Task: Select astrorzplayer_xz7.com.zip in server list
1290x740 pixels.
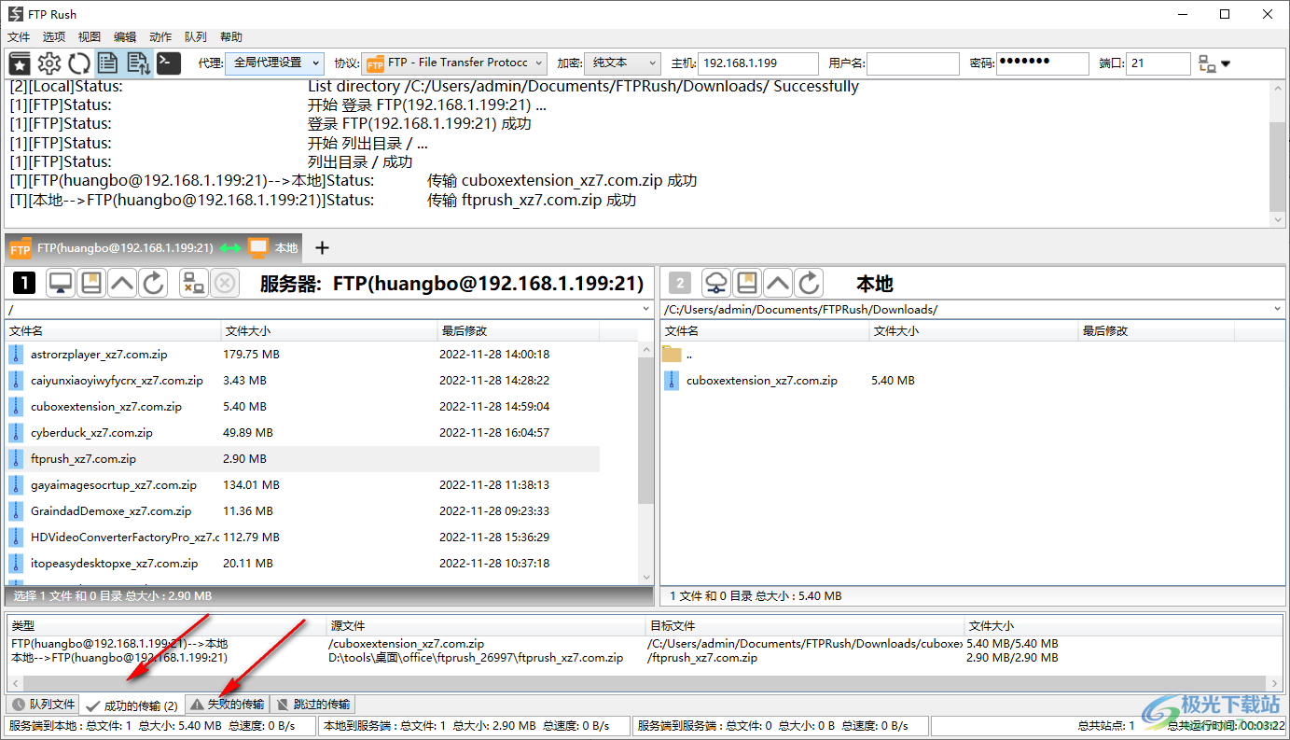Action: pyautogui.click(x=303, y=355)
